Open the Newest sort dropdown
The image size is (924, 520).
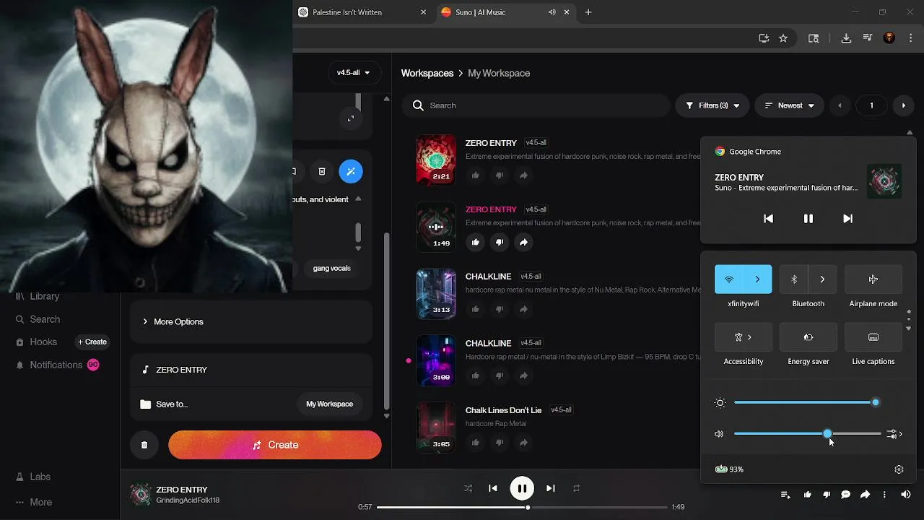[x=790, y=105]
